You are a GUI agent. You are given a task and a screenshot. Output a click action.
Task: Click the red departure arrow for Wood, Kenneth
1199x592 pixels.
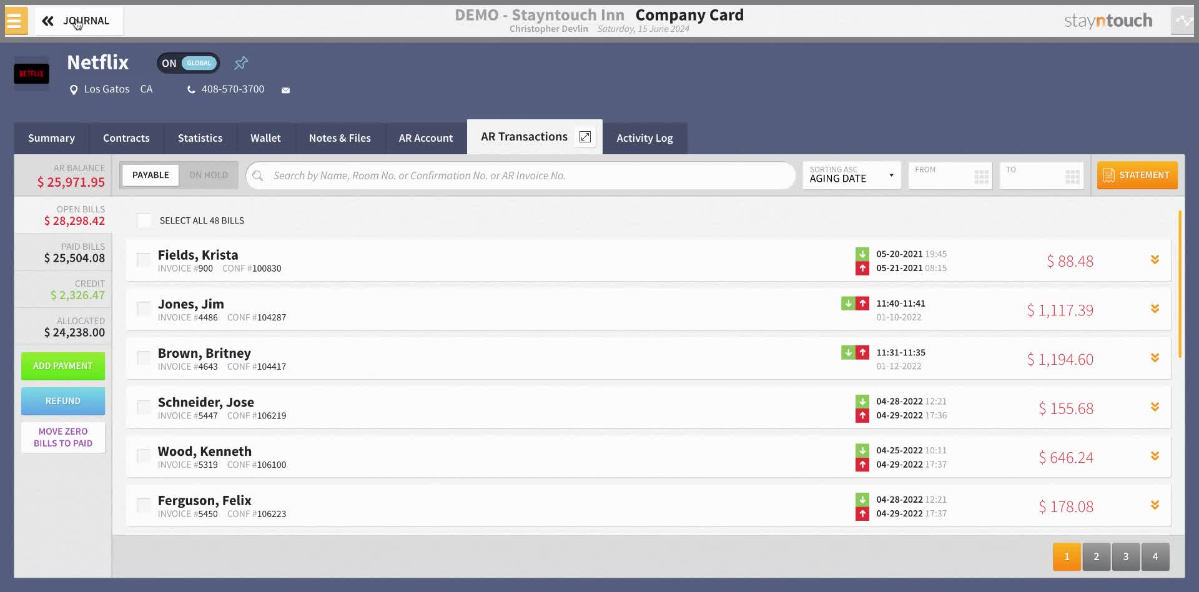[862, 465]
